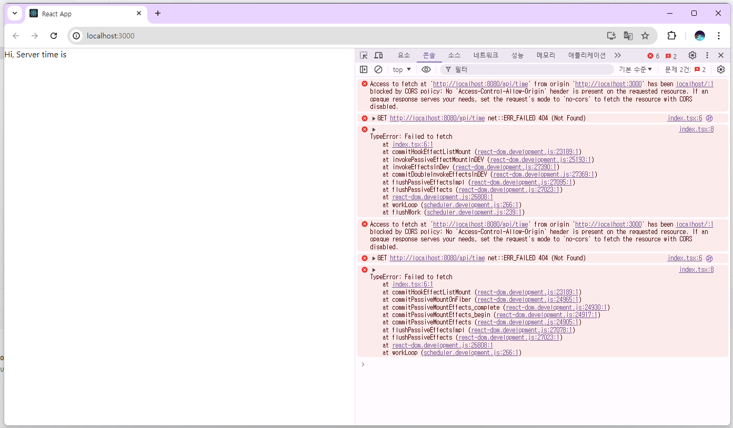Viewport: 733px width, 428px height.
Task: Close the DevTools panel with the X
Action: click(721, 55)
